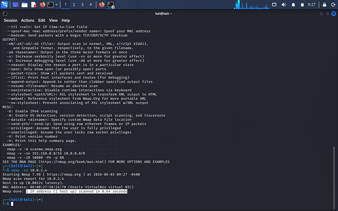
Task: Close the terminal window
Action: (334, 13)
